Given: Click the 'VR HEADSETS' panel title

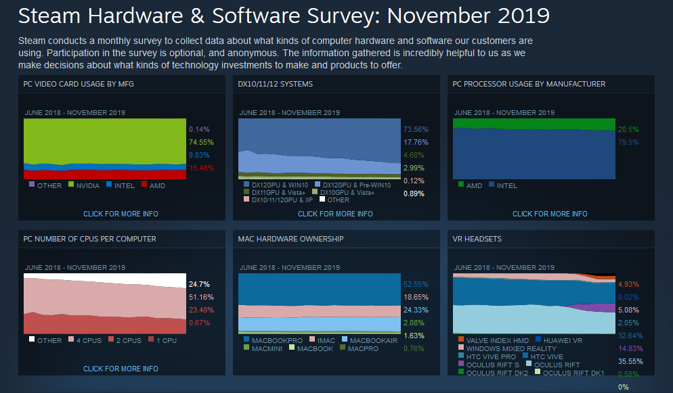Looking at the screenshot, I should coord(477,239).
